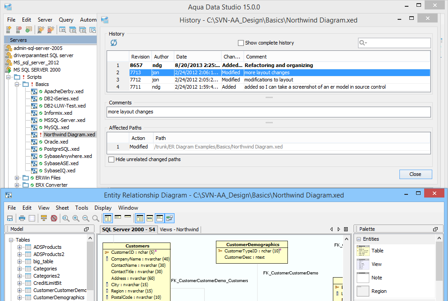The image size is (448, 301).
Task: Click the Palette vertical scrollbar thumb
Action: 439,261
